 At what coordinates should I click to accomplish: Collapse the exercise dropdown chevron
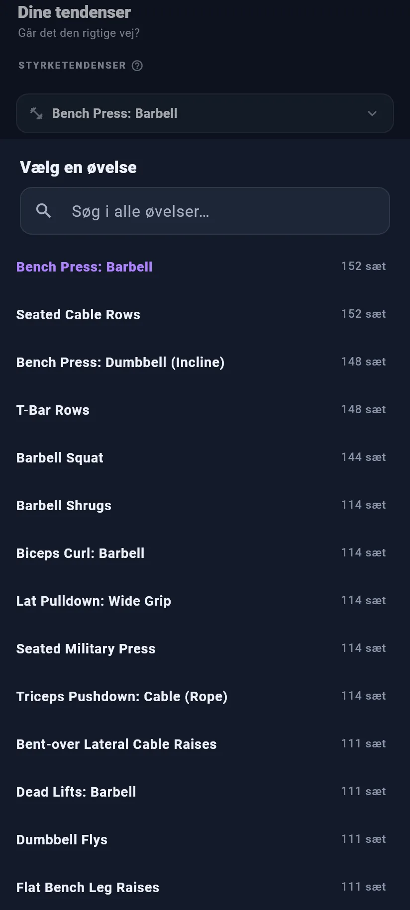tap(372, 113)
